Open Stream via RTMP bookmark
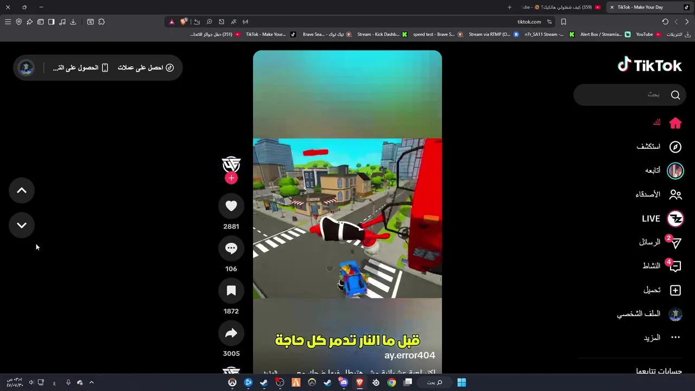The height and width of the screenshot is (391, 695). tap(494, 34)
